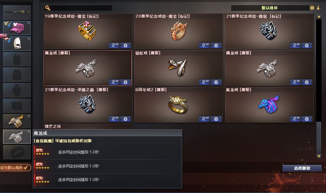
Task: Toggle 设为默认角色 checkmark
Action: [x=26, y=167]
